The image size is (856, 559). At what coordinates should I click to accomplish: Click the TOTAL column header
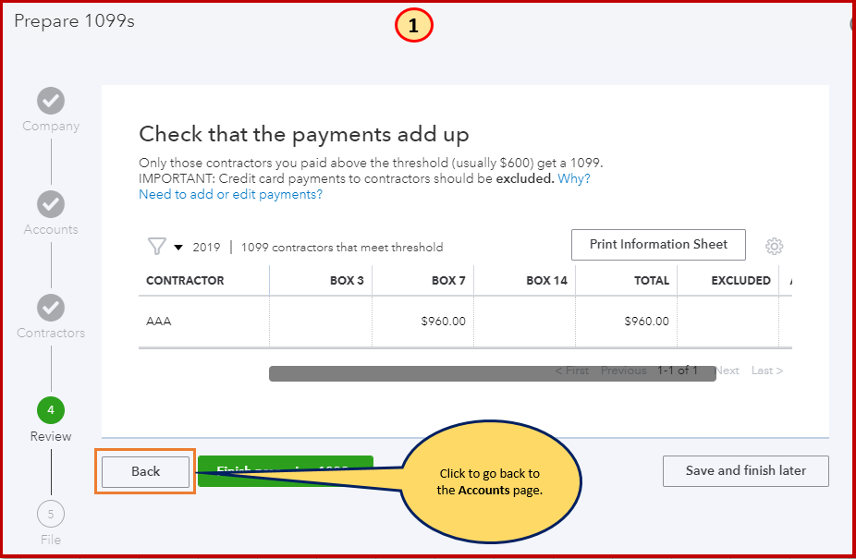652,281
